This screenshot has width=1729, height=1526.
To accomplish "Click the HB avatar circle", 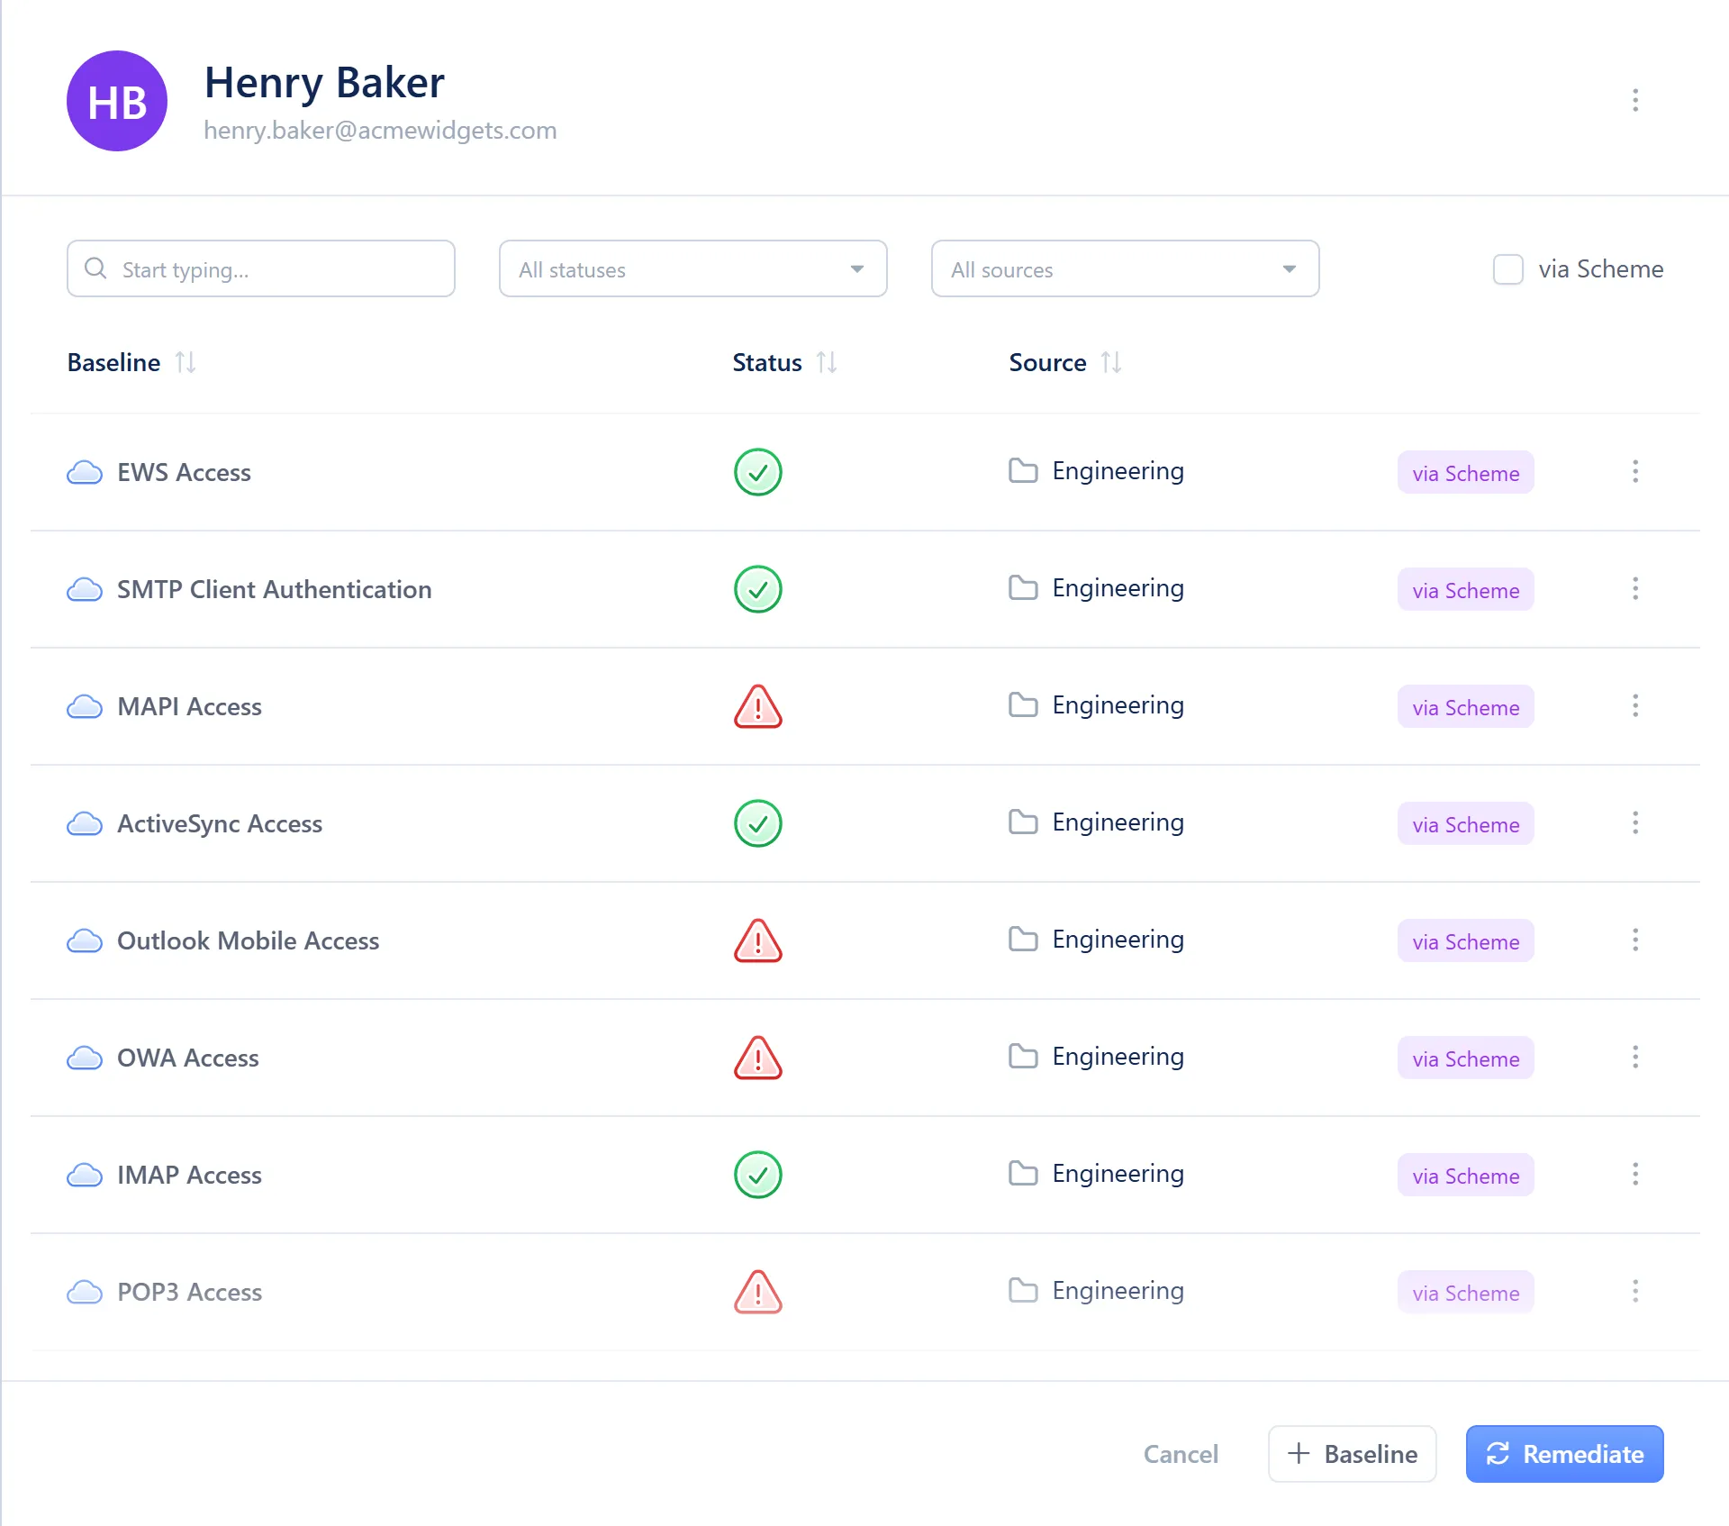I will (117, 101).
